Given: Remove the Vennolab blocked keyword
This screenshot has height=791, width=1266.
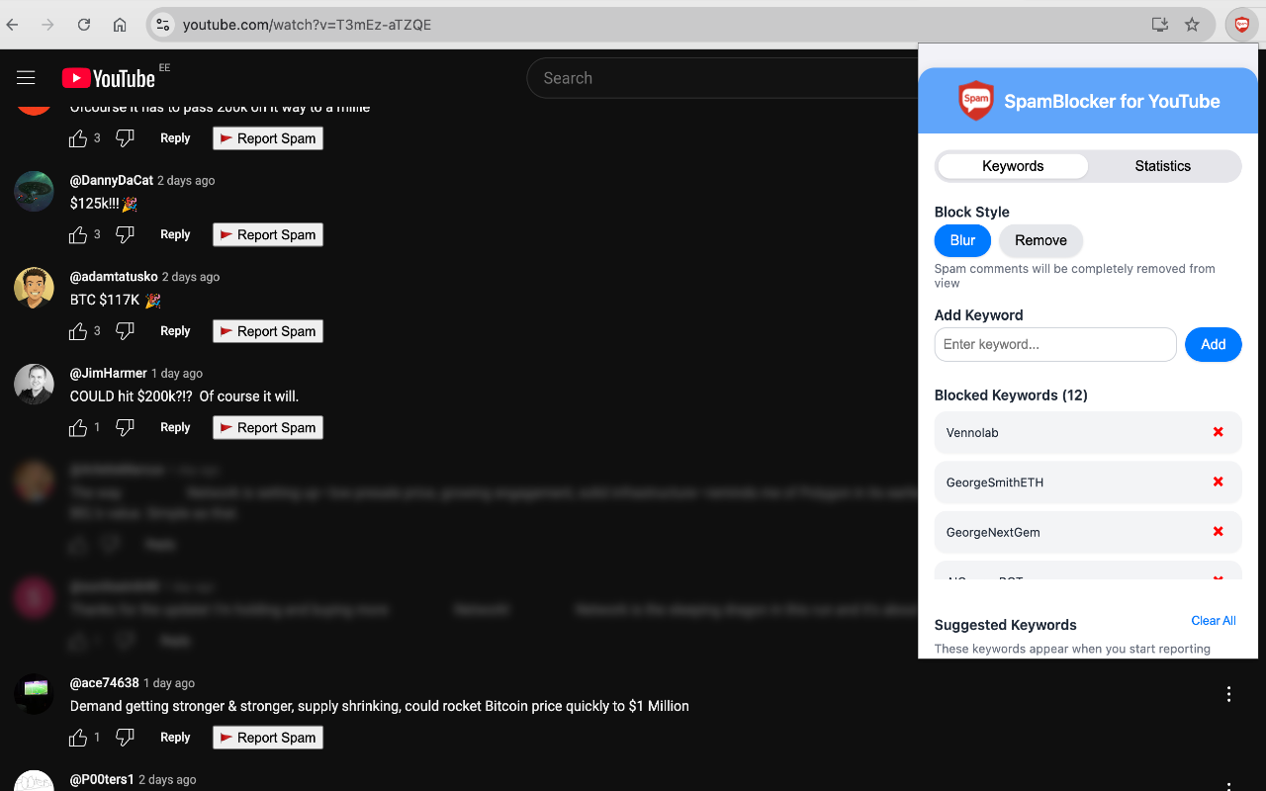Looking at the screenshot, I should (x=1219, y=432).
